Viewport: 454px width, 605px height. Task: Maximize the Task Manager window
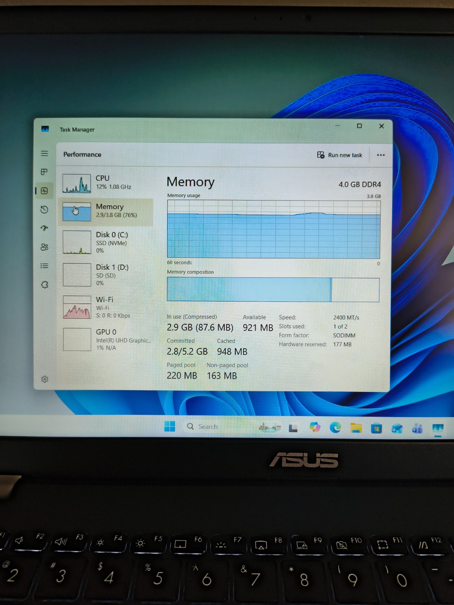pyautogui.click(x=359, y=126)
